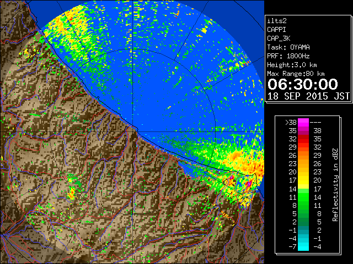Screen dimensions: 353x264
Task: Click the cyan -7 to -4 legend swatch
Action: (x=303, y=246)
